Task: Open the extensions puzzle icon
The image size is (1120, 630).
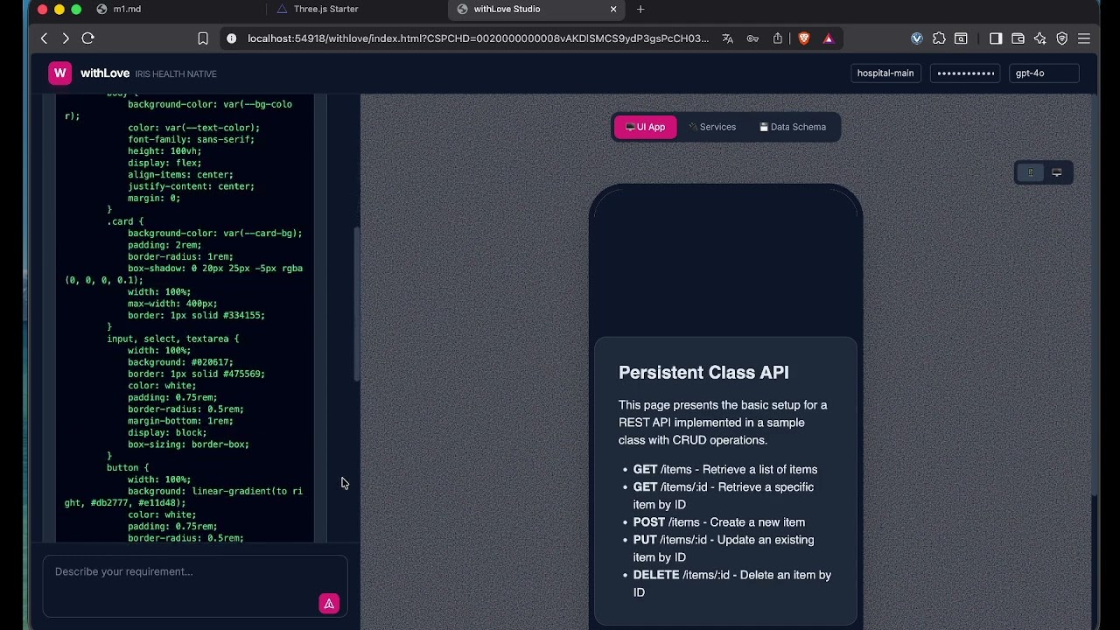Action: (939, 38)
